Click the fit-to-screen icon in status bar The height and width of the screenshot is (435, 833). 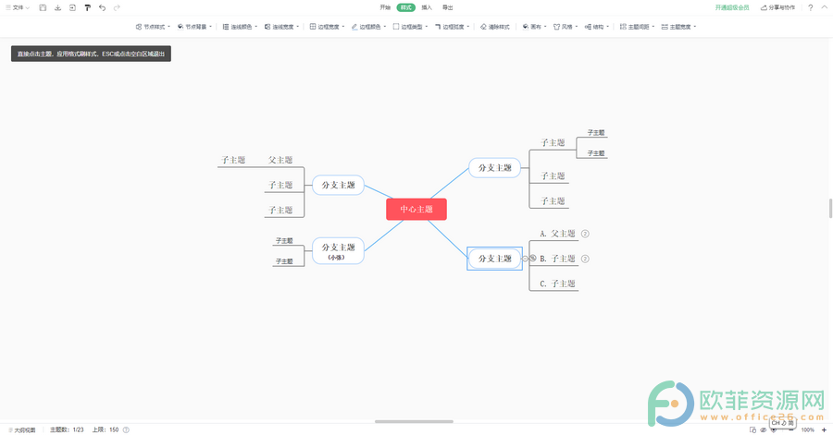752,429
